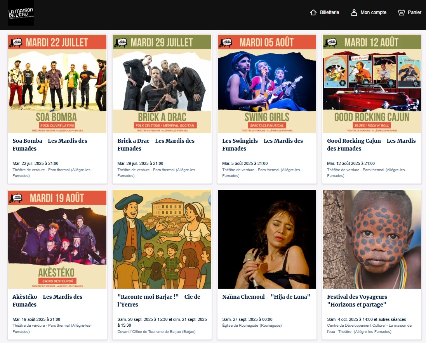Click "Les Swingirls - Les Mardis des Fumades" title
Image resolution: width=426 pixels, height=343 pixels.
pyautogui.click(x=263, y=144)
